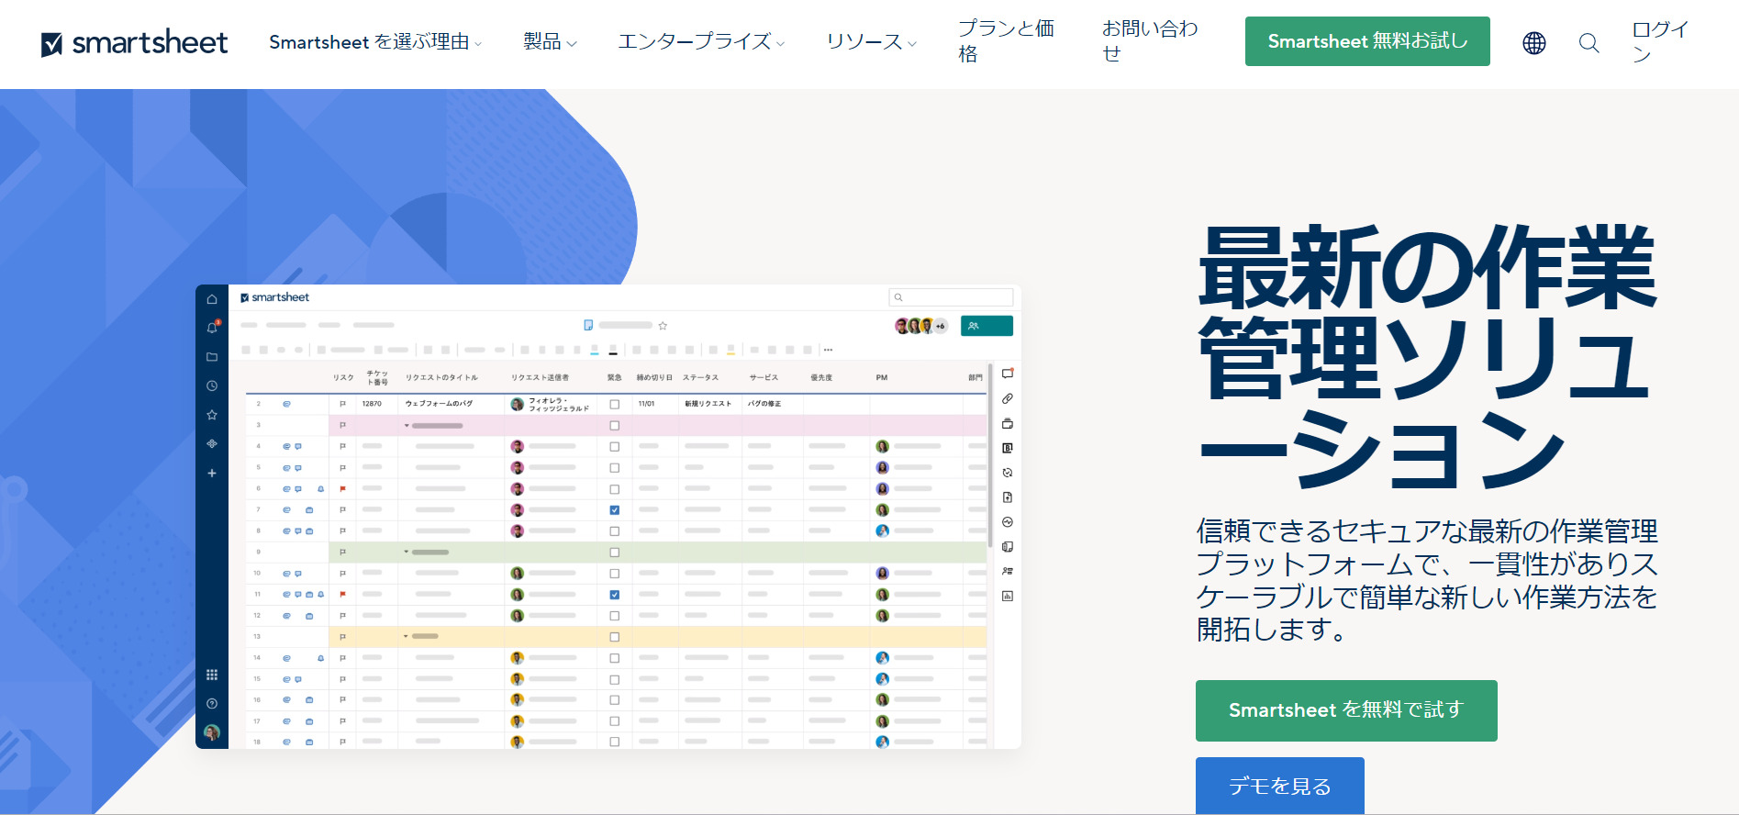1739x815 pixels.
Task: Expand the 製品 dropdown menu
Action: coord(550,42)
